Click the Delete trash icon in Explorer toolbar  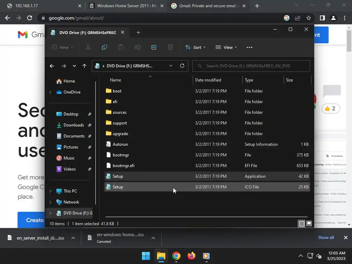170,47
